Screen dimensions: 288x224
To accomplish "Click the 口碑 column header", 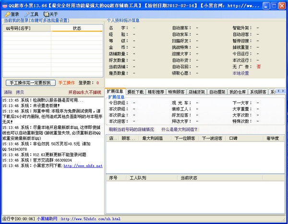I will [x=245, y=138].
